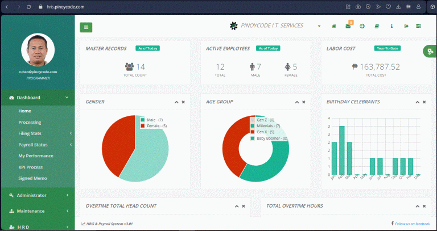The width and height of the screenshot is (437, 231).
Task: Toggle Millenials legend entry in Age Group
Action: point(253,126)
